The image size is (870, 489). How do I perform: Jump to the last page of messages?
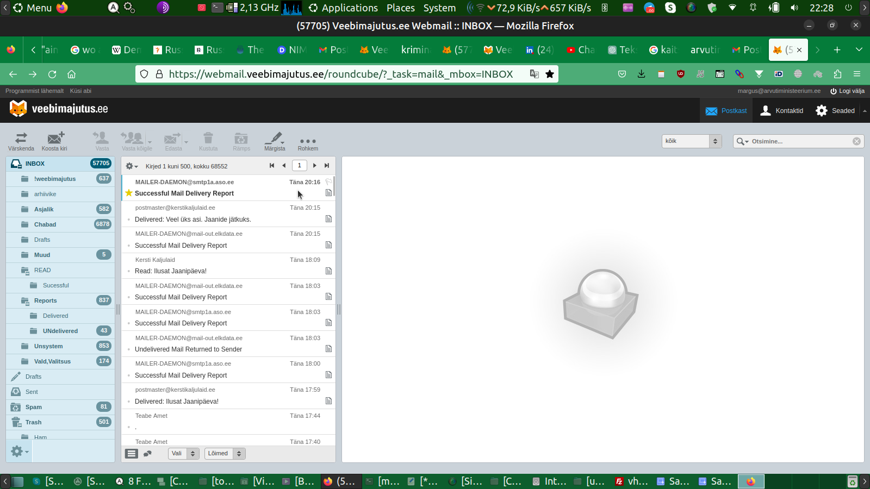(x=327, y=166)
